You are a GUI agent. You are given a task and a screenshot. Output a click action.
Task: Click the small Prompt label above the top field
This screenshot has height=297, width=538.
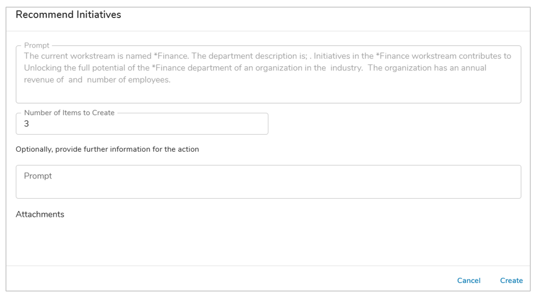tap(37, 45)
